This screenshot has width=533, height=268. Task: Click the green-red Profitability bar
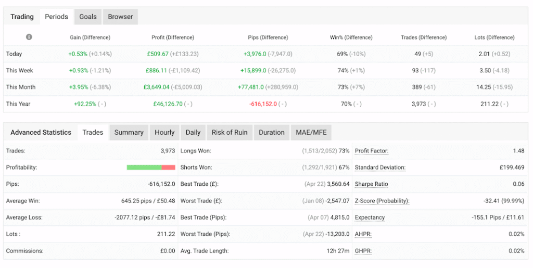[x=151, y=168]
